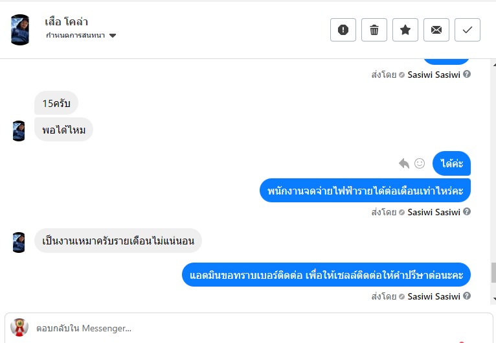496x343 pixels.
Task: Click the contact's profile picture in header
Action: pyautogui.click(x=21, y=29)
